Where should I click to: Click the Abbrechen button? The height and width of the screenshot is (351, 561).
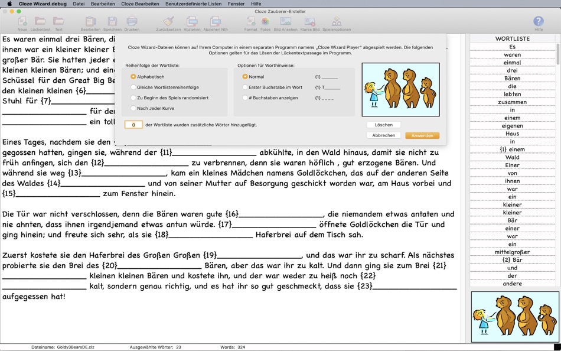pyautogui.click(x=383, y=135)
